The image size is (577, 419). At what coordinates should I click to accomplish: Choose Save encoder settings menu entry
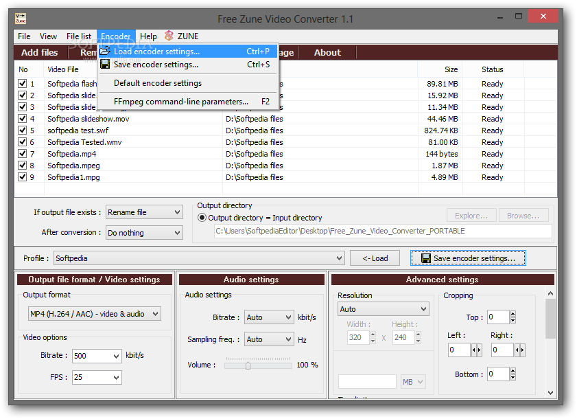click(x=188, y=65)
